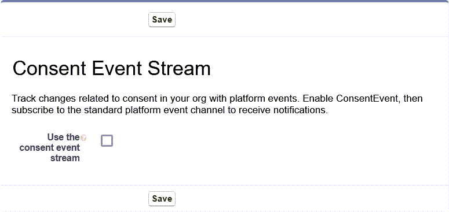
Task: Click the top Save button
Action: (162, 20)
